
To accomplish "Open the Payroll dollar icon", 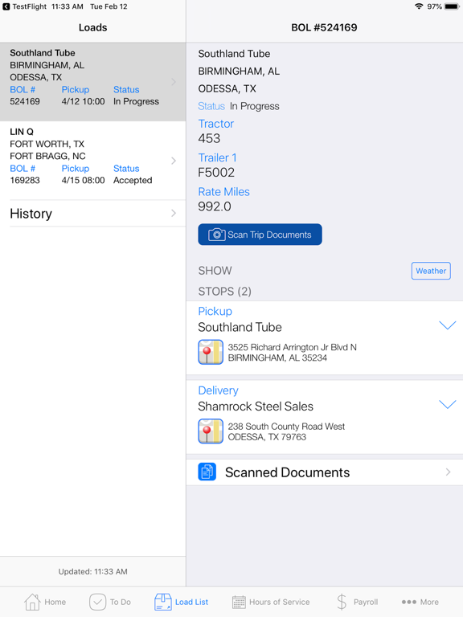I will click(x=342, y=602).
